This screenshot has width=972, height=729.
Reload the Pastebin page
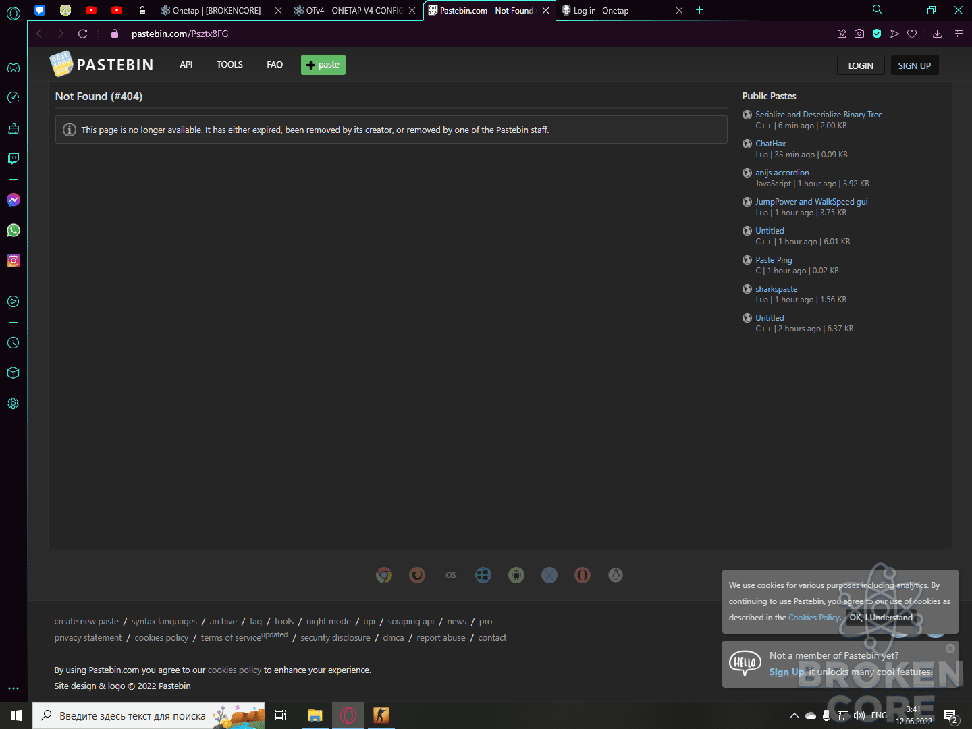83,34
